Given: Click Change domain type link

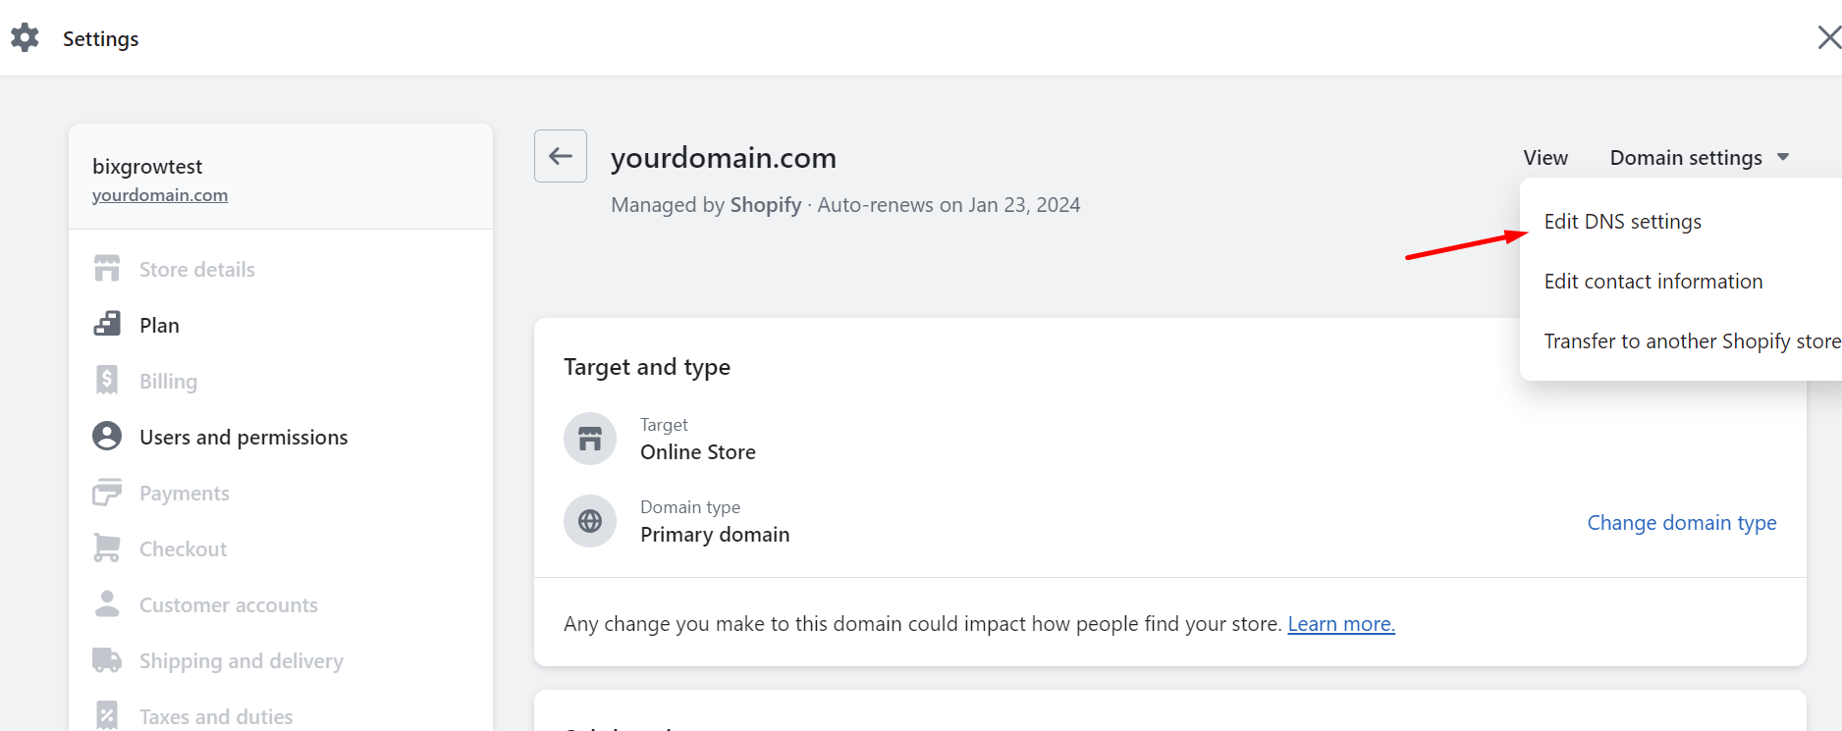Looking at the screenshot, I should (1681, 523).
